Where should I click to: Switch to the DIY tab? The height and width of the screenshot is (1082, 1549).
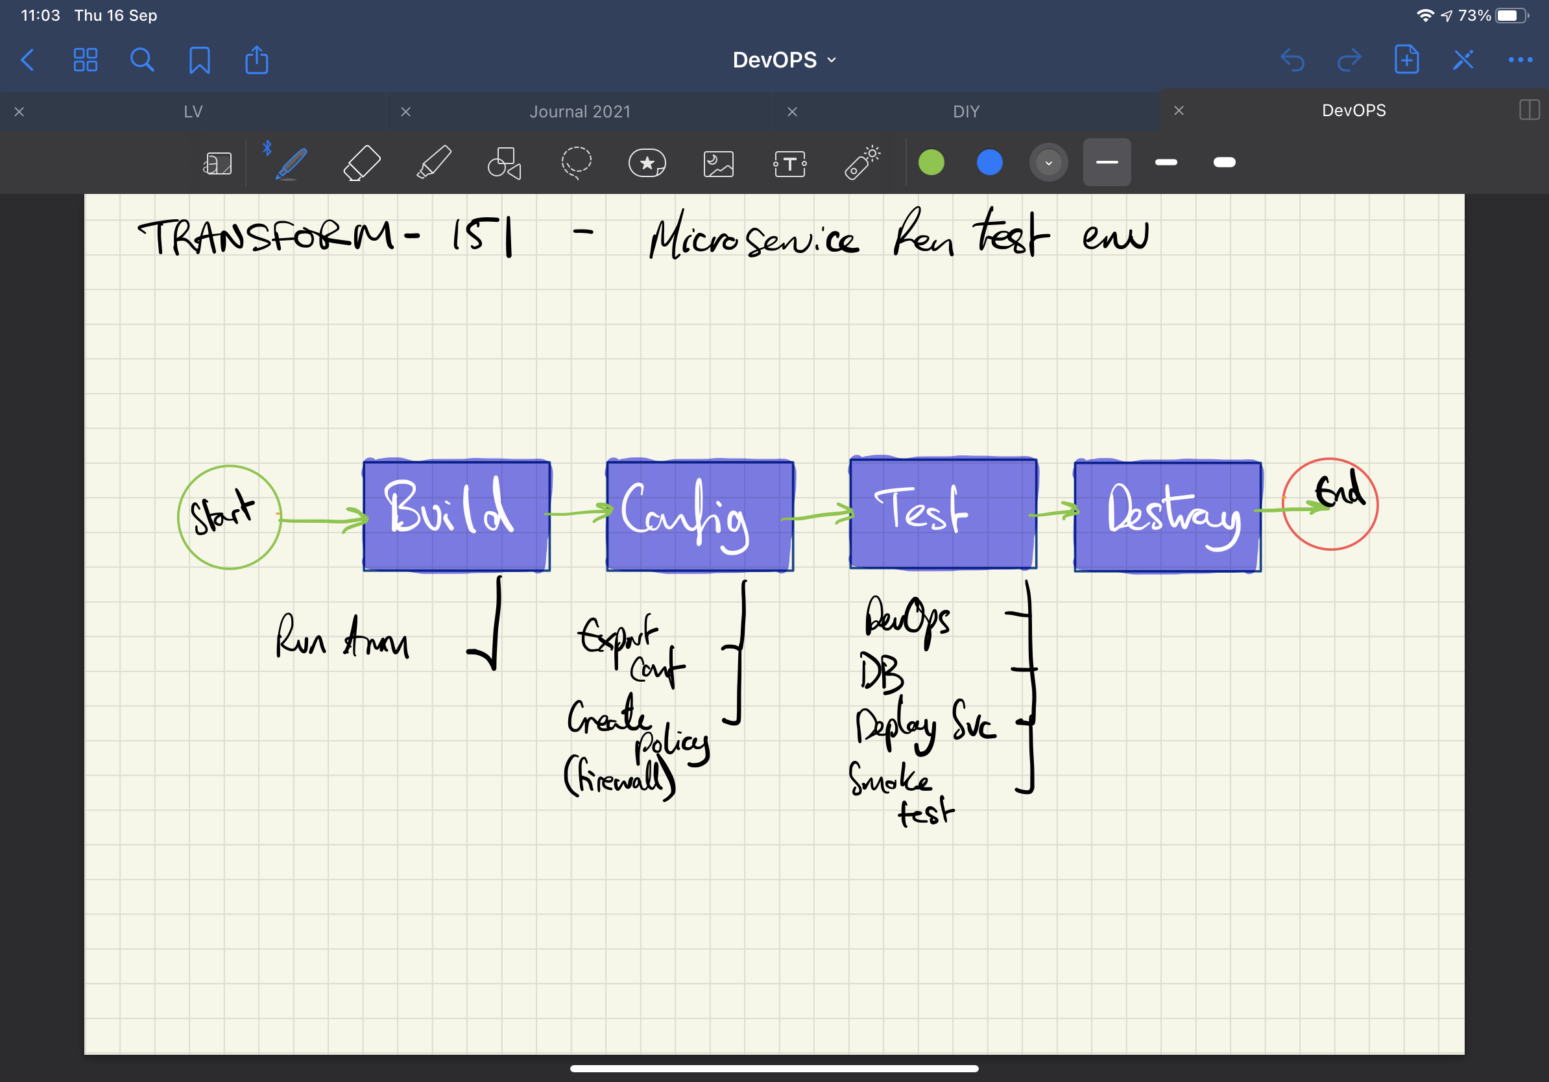click(966, 112)
